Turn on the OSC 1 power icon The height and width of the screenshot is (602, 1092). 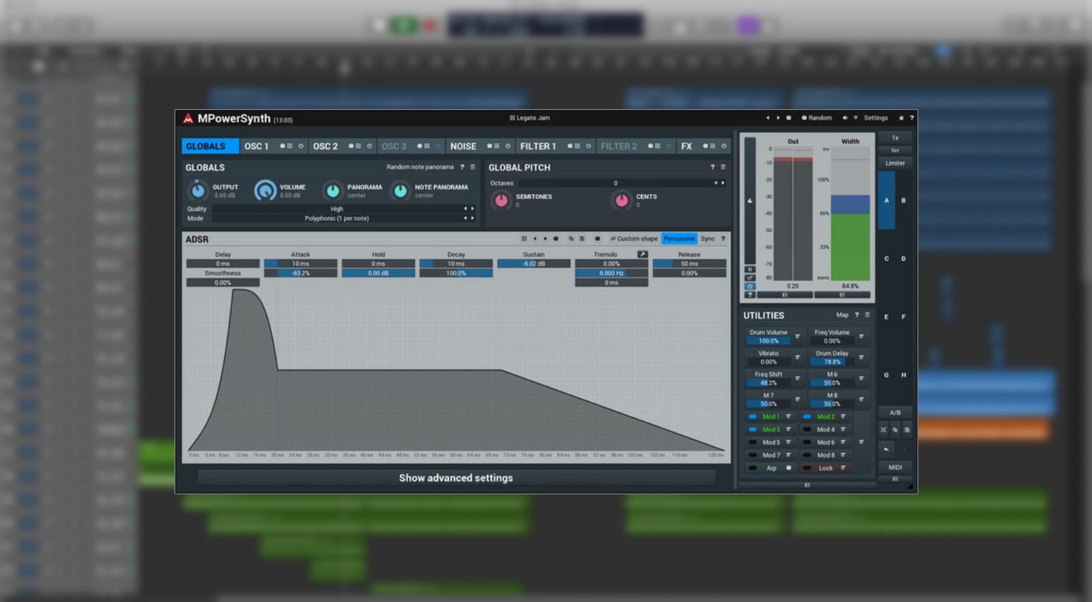pyautogui.click(x=301, y=147)
